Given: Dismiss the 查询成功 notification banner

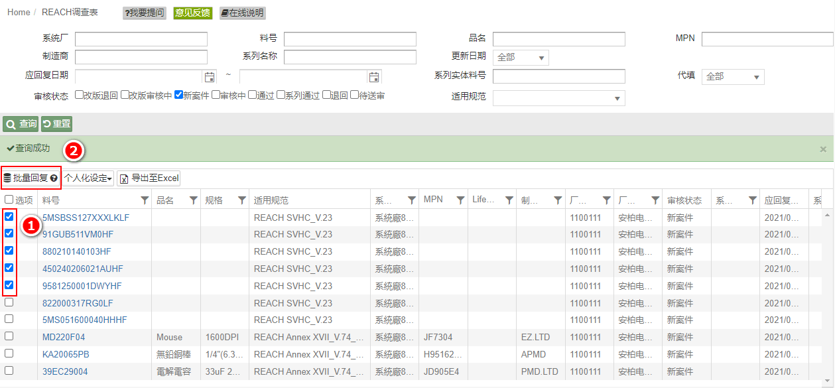Looking at the screenshot, I should [823, 149].
